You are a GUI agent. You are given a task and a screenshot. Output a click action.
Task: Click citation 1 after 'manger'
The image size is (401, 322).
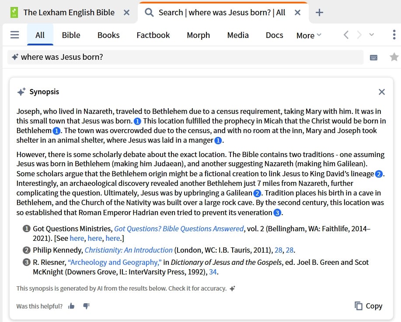(218, 140)
